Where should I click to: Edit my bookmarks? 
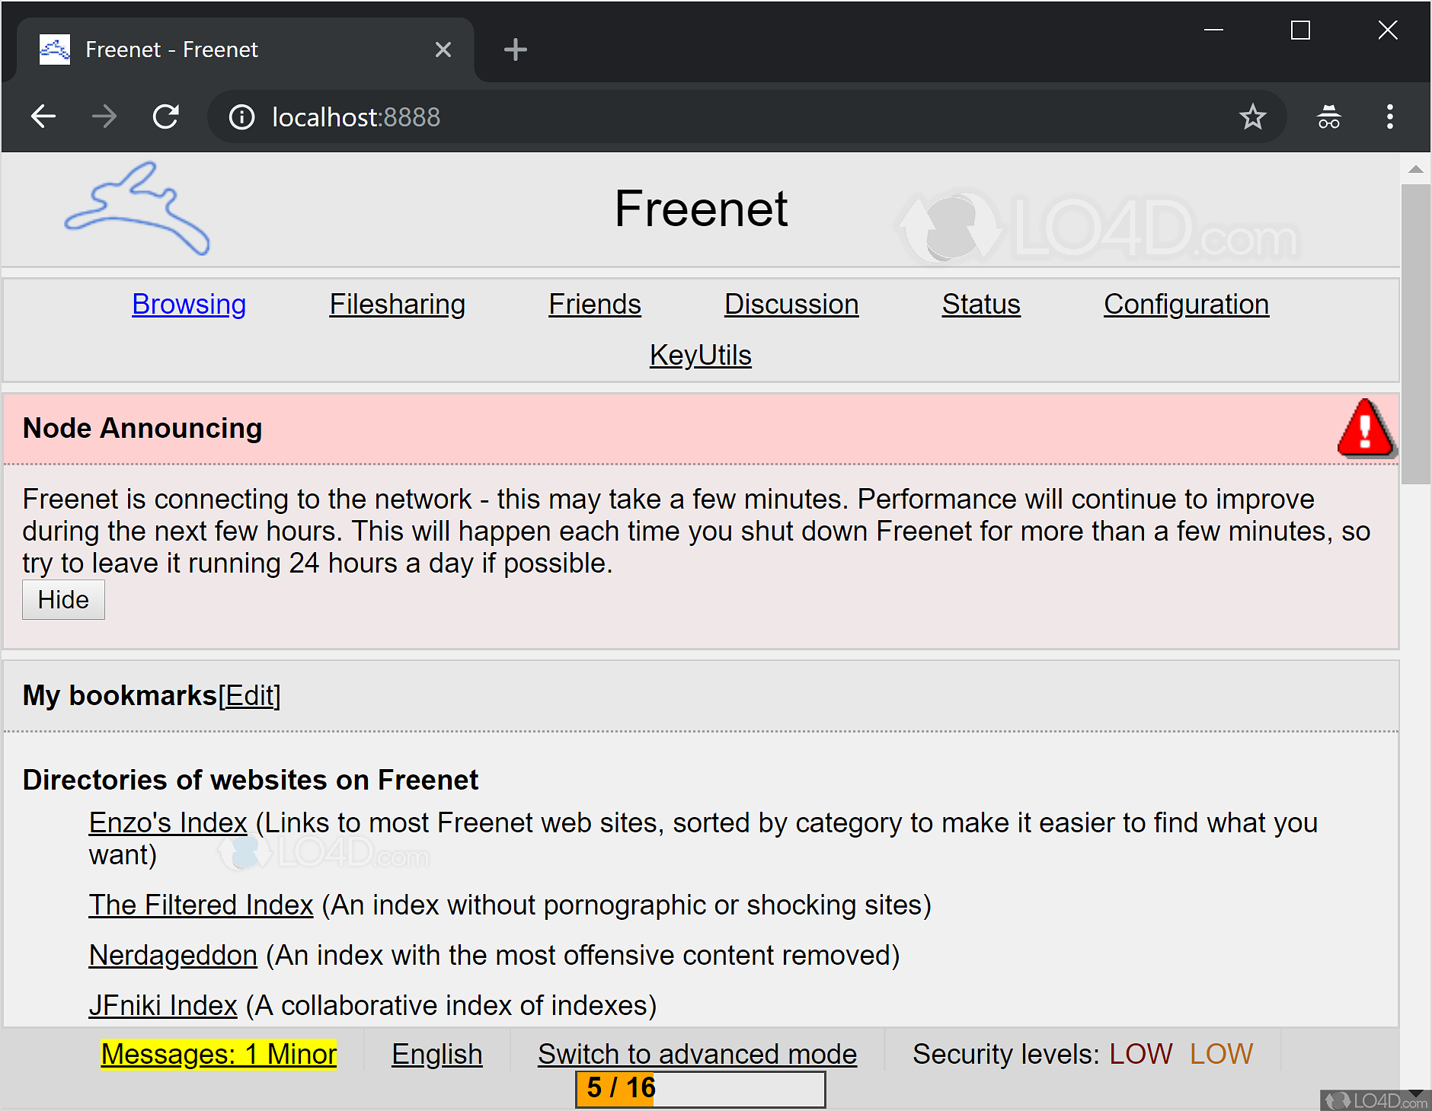[249, 695]
